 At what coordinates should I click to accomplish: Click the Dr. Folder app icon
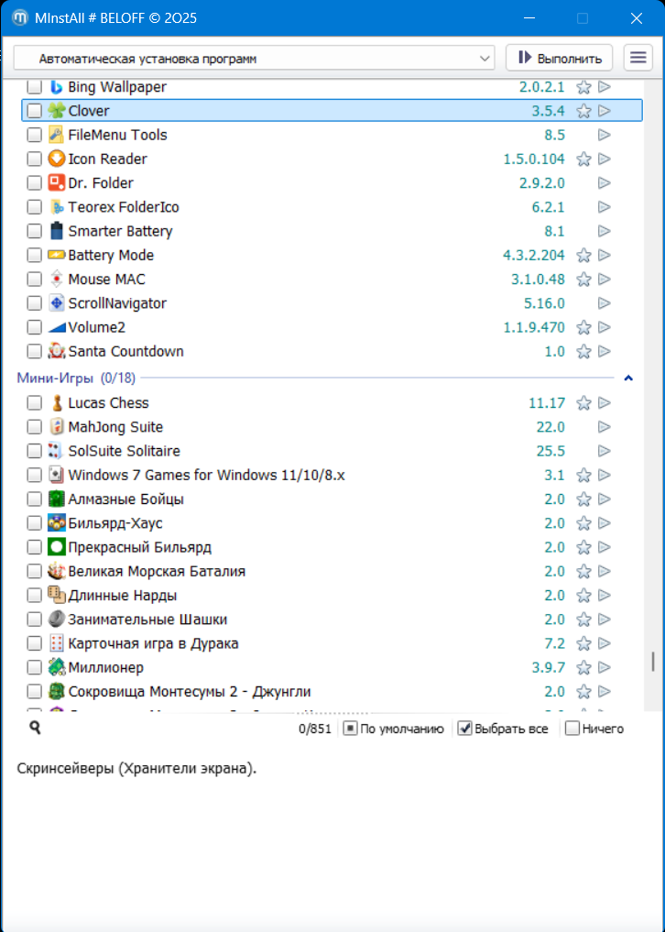(57, 183)
